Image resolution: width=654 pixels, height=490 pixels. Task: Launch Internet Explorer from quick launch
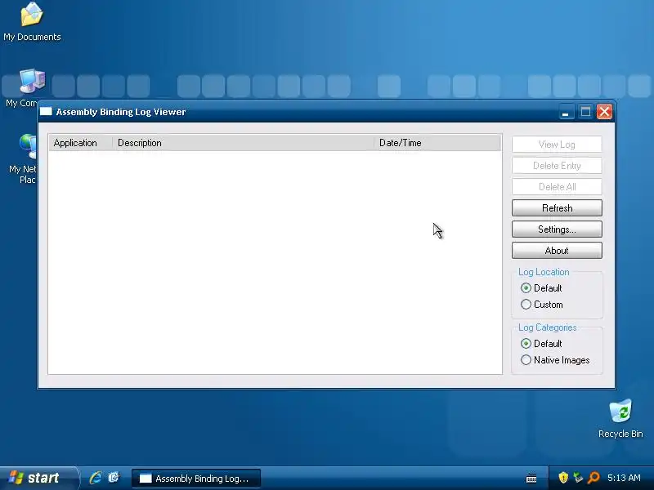pyautogui.click(x=96, y=478)
